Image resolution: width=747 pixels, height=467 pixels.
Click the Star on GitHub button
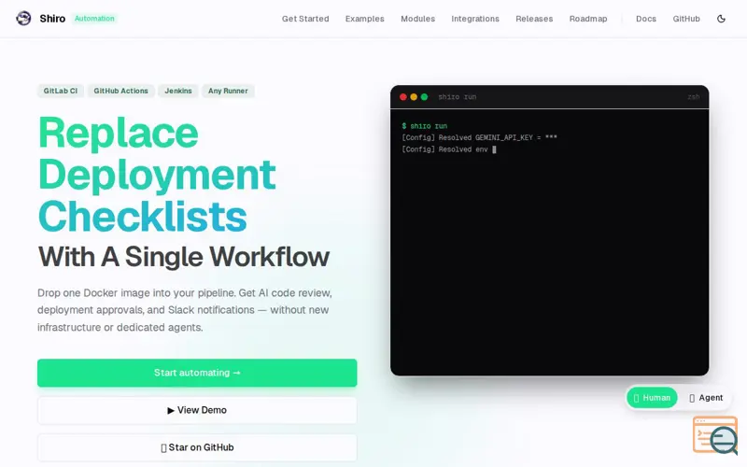197,447
